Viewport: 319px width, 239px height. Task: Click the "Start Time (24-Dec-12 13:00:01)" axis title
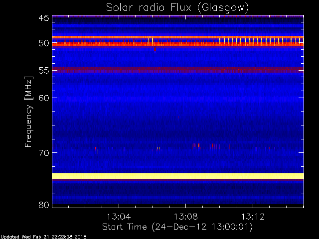tap(177, 227)
